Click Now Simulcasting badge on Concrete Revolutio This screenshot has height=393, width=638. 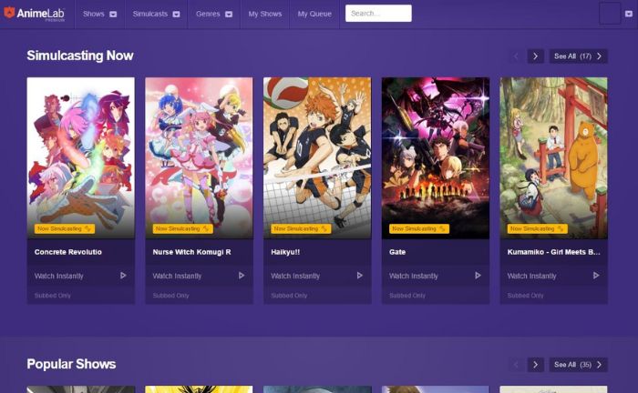point(65,229)
